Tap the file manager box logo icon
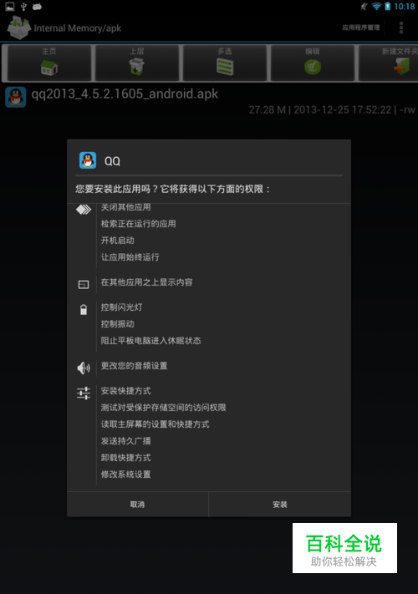Image resolution: width=418 pixels, height=594 pixels. (18, 28)
